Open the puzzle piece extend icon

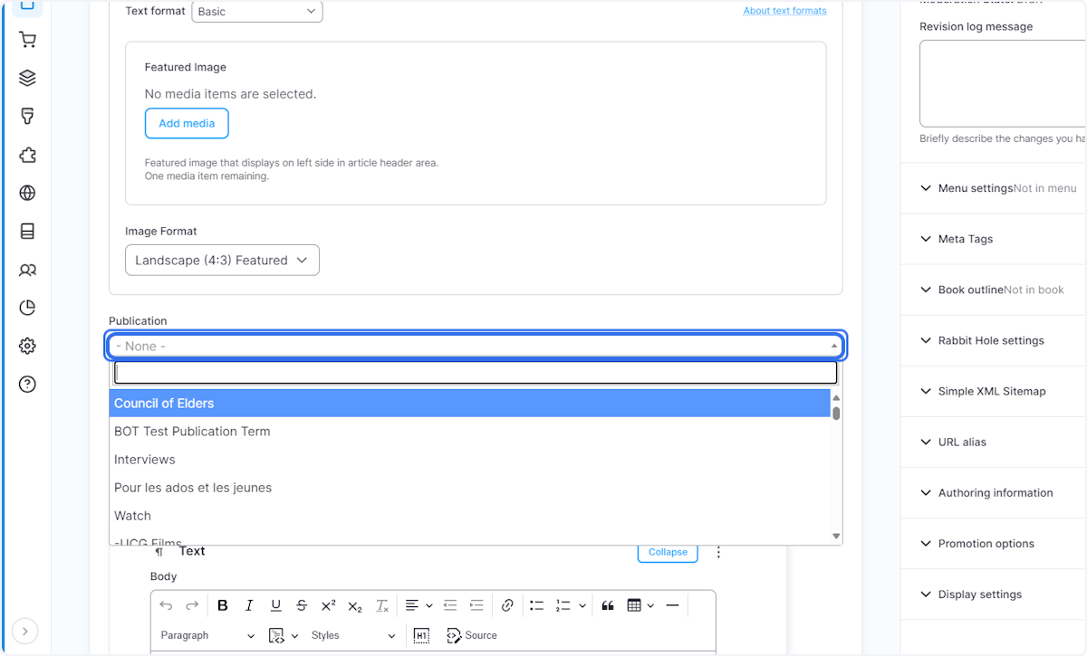27,155
